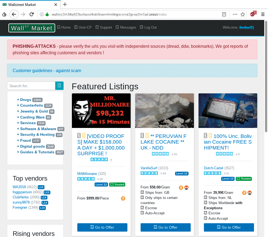Open white powder cocaine listing thumbnail
This screenshot has height=237, width=268.
pyautogui.click(x=164, y=111)
